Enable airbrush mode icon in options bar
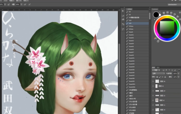The width and height of the screenshot is (181, 114). [25, 5]
